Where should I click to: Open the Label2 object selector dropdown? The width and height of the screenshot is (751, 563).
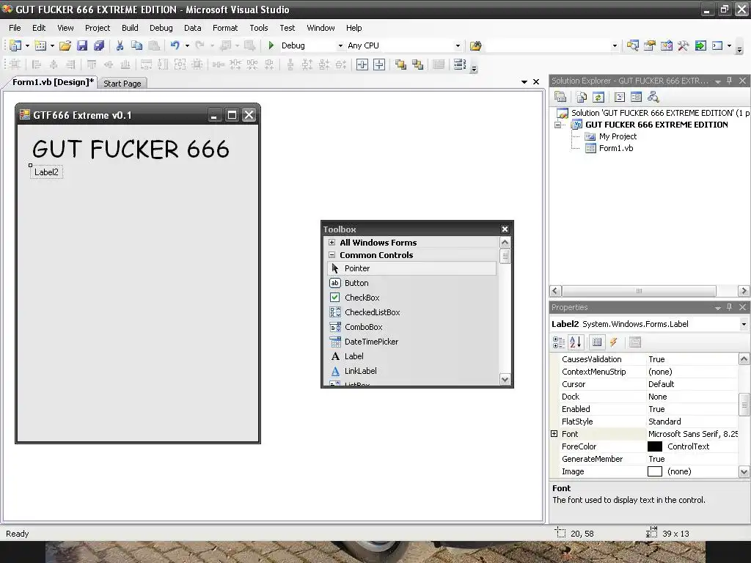pos(744,324)
